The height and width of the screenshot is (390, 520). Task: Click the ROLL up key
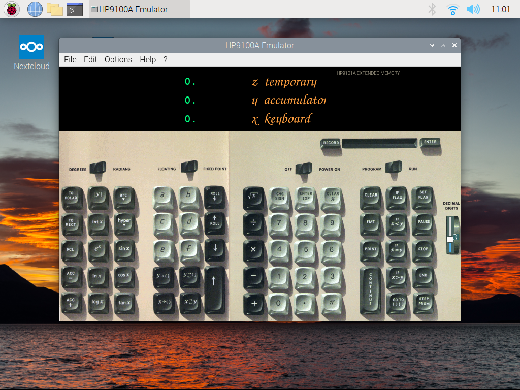[215, 222]
